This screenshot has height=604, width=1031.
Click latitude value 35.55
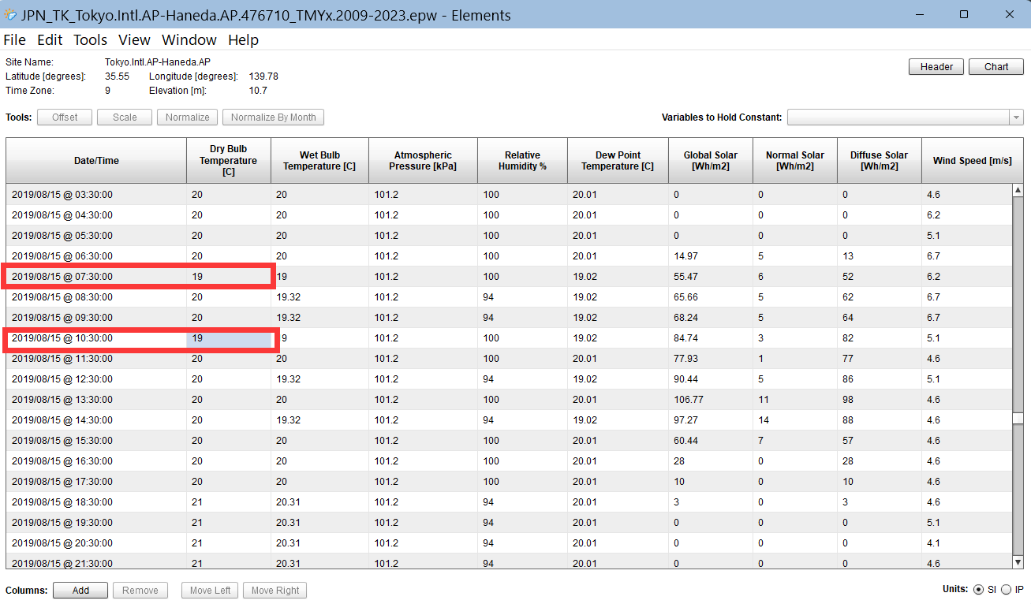tap(117, 76)
